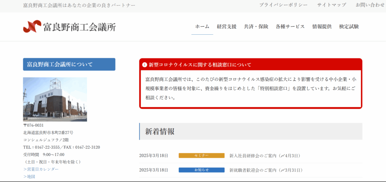
Task: Open the 検定試験 menu item
Action: (x=349, y=27)
